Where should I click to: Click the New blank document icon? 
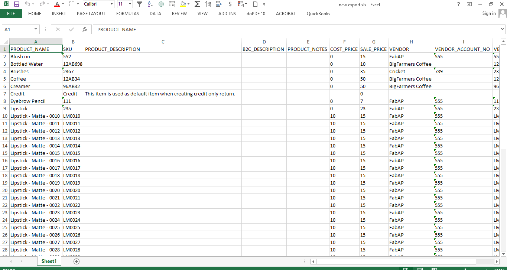click(255, 4)
